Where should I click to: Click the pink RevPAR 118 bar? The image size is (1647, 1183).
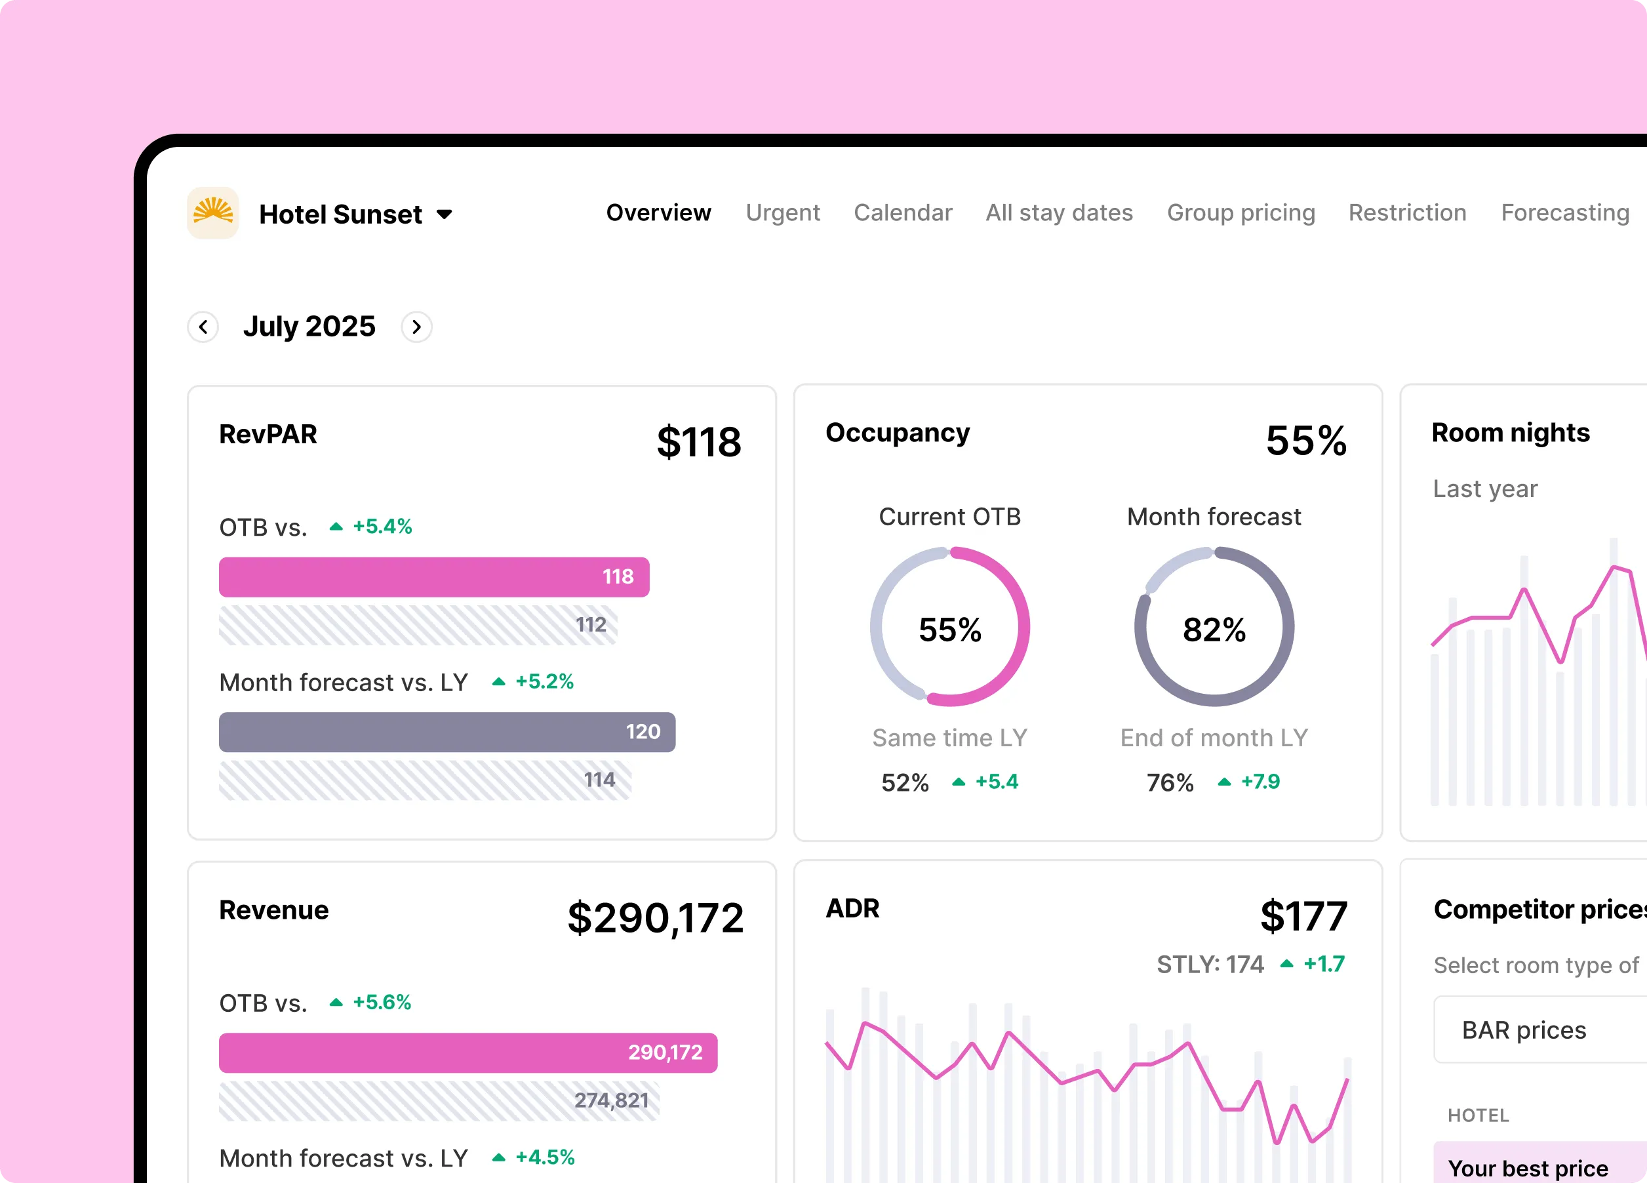click(434, 577)
